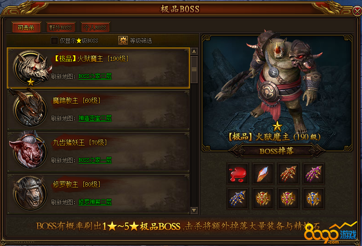Select the 修罗教主 helmeted boss portrait
The image size is (362, 246).
(30, 193)
